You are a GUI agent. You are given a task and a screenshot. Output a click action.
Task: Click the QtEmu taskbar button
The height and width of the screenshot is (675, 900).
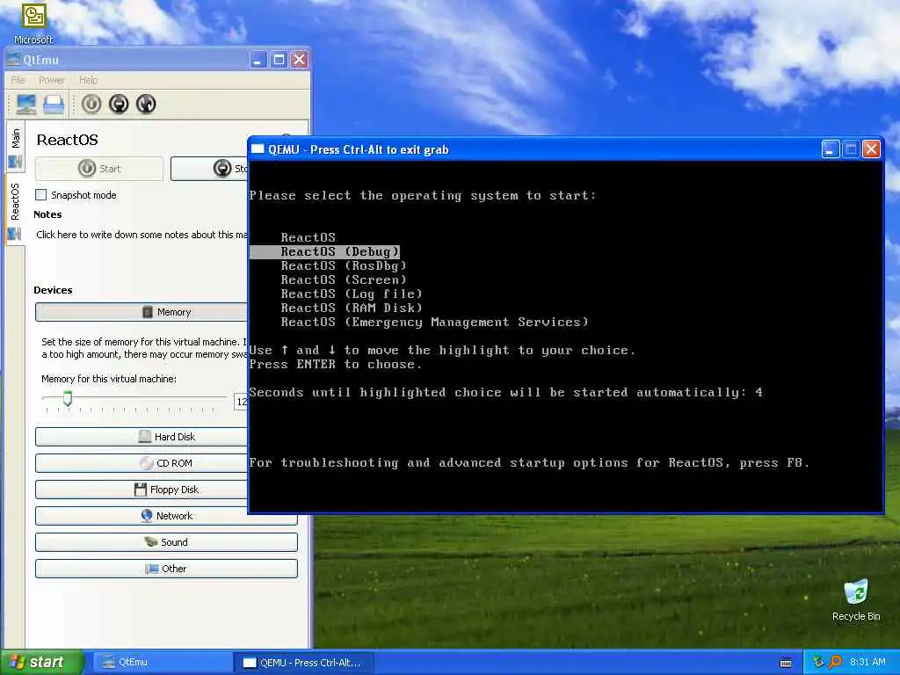[x=163, y=663]
